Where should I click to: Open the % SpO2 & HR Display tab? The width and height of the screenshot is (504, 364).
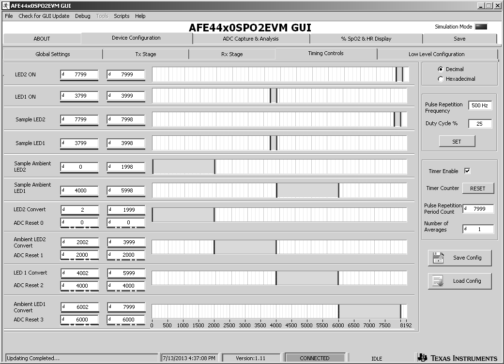click(366, 39)
